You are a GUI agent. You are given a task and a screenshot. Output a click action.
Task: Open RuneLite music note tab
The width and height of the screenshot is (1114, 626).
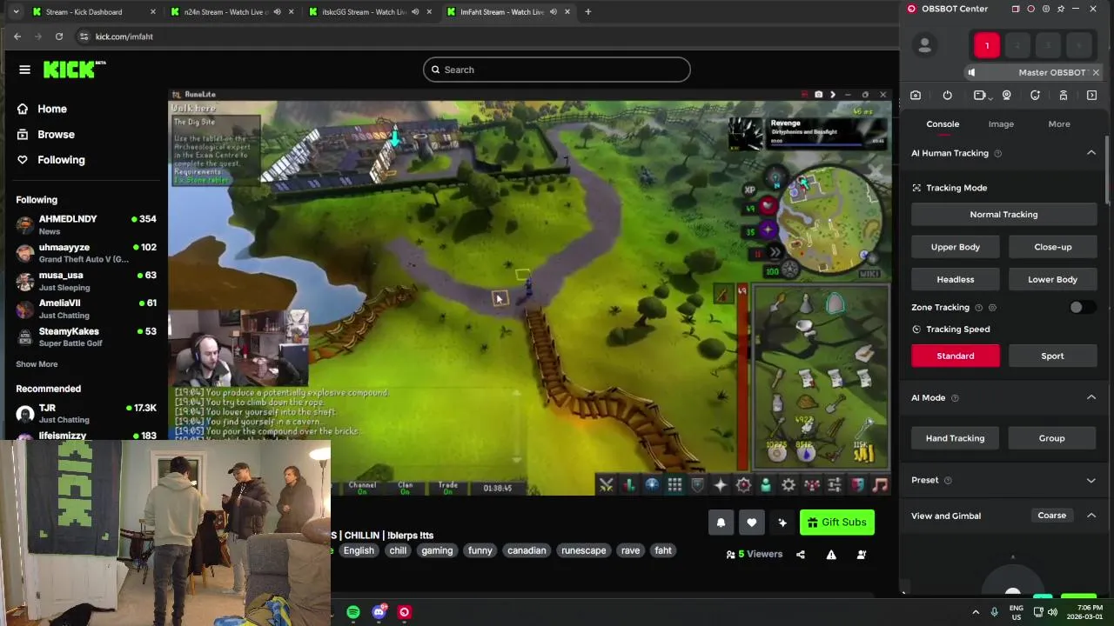pyautogui.click(x=880, y=485)
